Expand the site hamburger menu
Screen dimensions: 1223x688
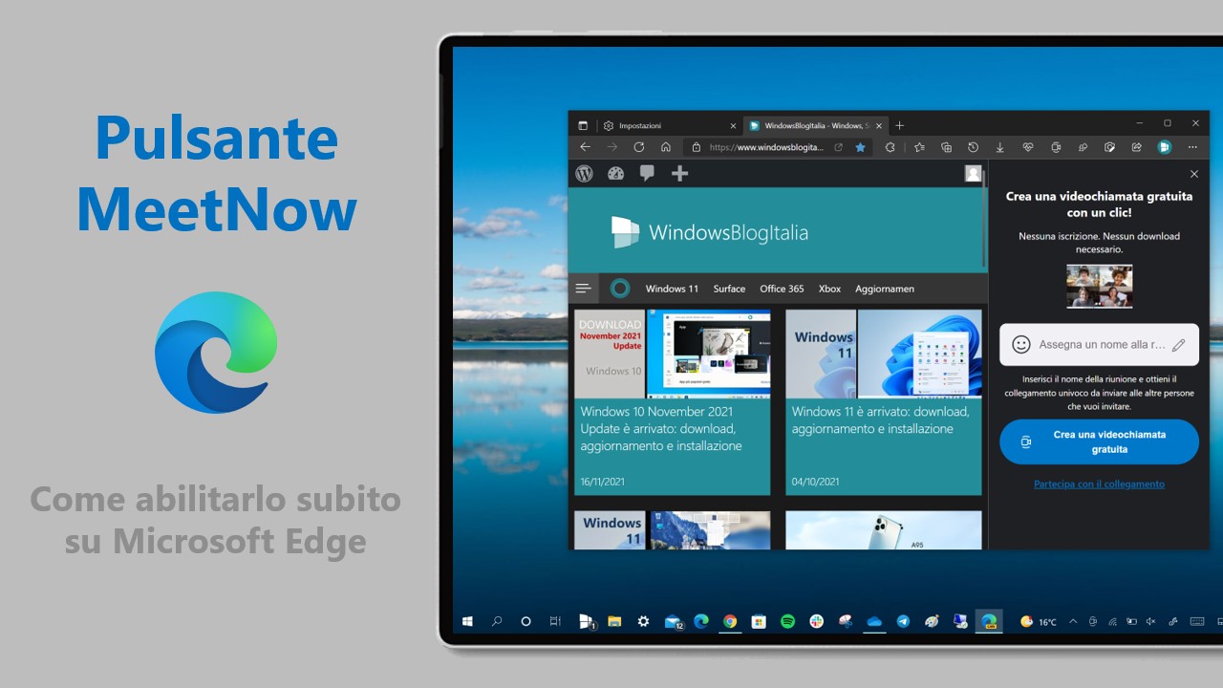tap(584, 288)
